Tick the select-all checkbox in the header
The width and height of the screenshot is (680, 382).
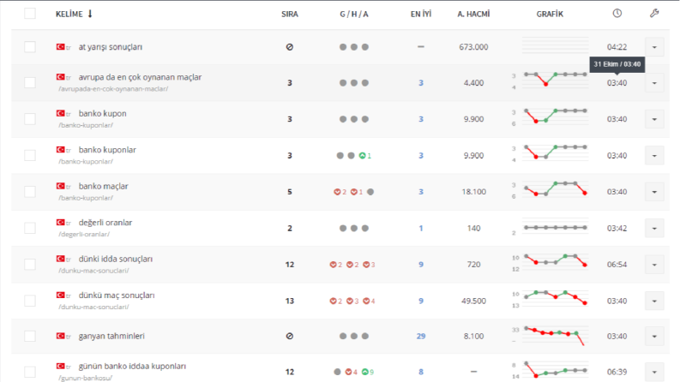click(30, 14)
